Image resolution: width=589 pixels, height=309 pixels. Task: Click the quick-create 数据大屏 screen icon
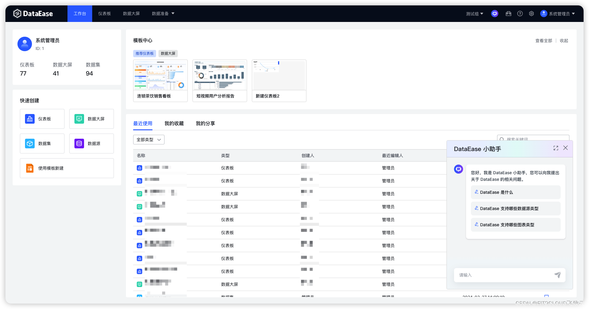tap(79, 119)
